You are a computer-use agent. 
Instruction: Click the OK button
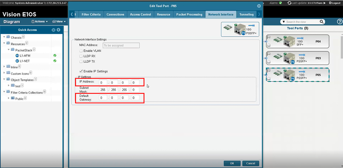pos(232,163)
